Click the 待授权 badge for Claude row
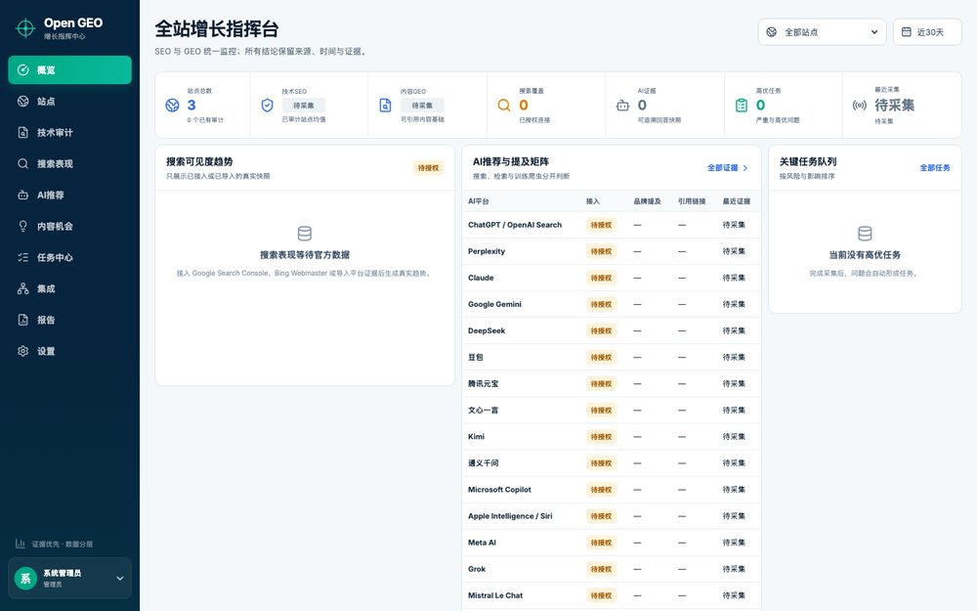Viewport: 977px width, 611px height. [601, 278]
